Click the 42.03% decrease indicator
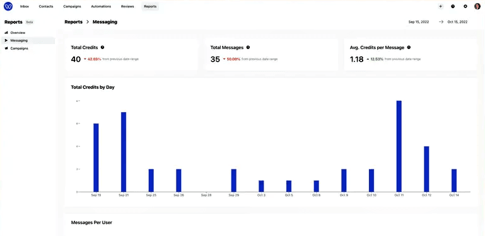This screenshot has width=485, height=236. (93, 59)
